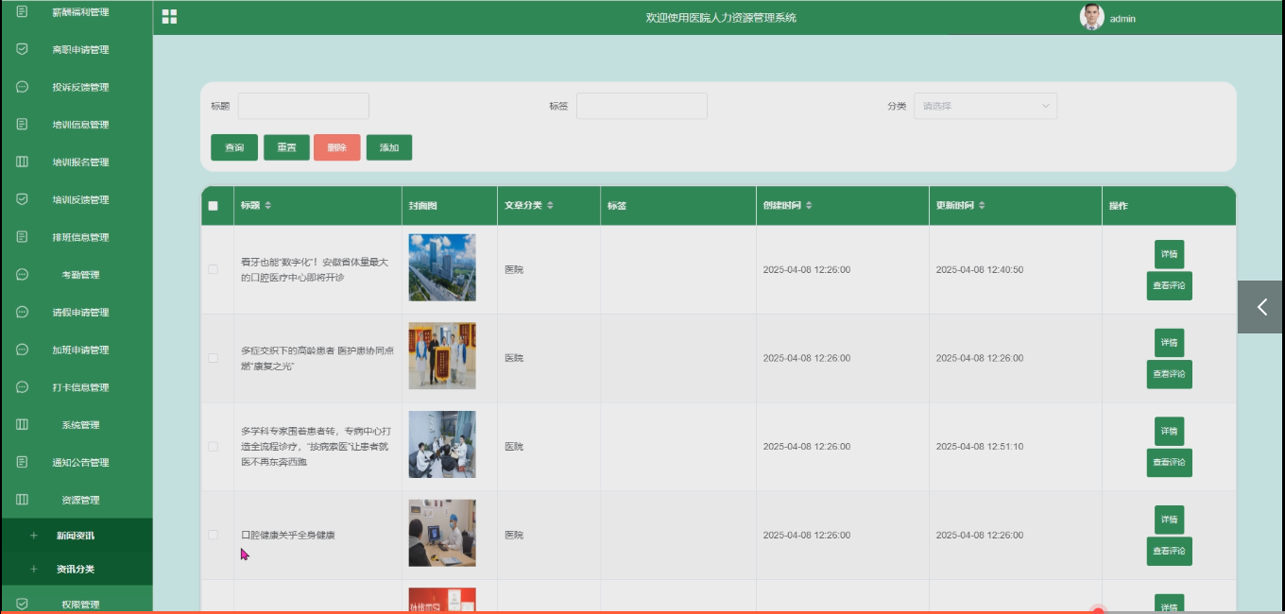Click the shield icon beside 培训反馈管理
The width and height of the screenshot is (1285, 614).
pos(22,199)
